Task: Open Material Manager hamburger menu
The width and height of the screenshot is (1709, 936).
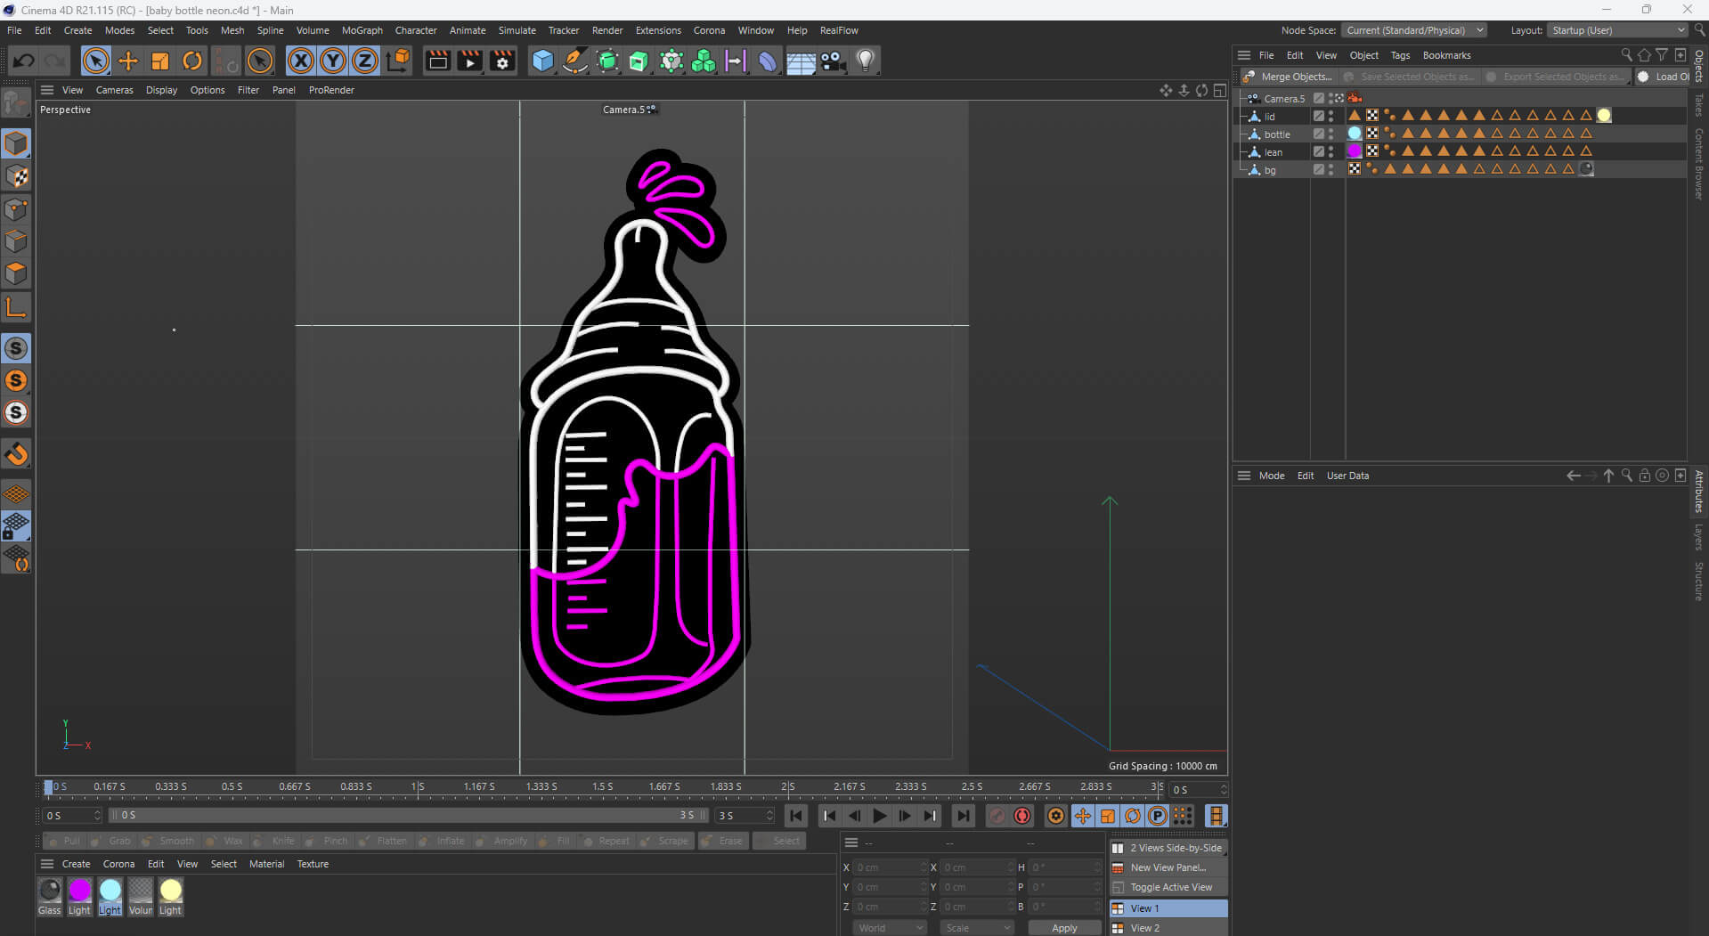Action: pos(47,864)
